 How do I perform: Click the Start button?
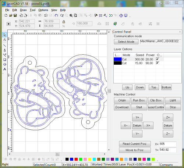139,107
